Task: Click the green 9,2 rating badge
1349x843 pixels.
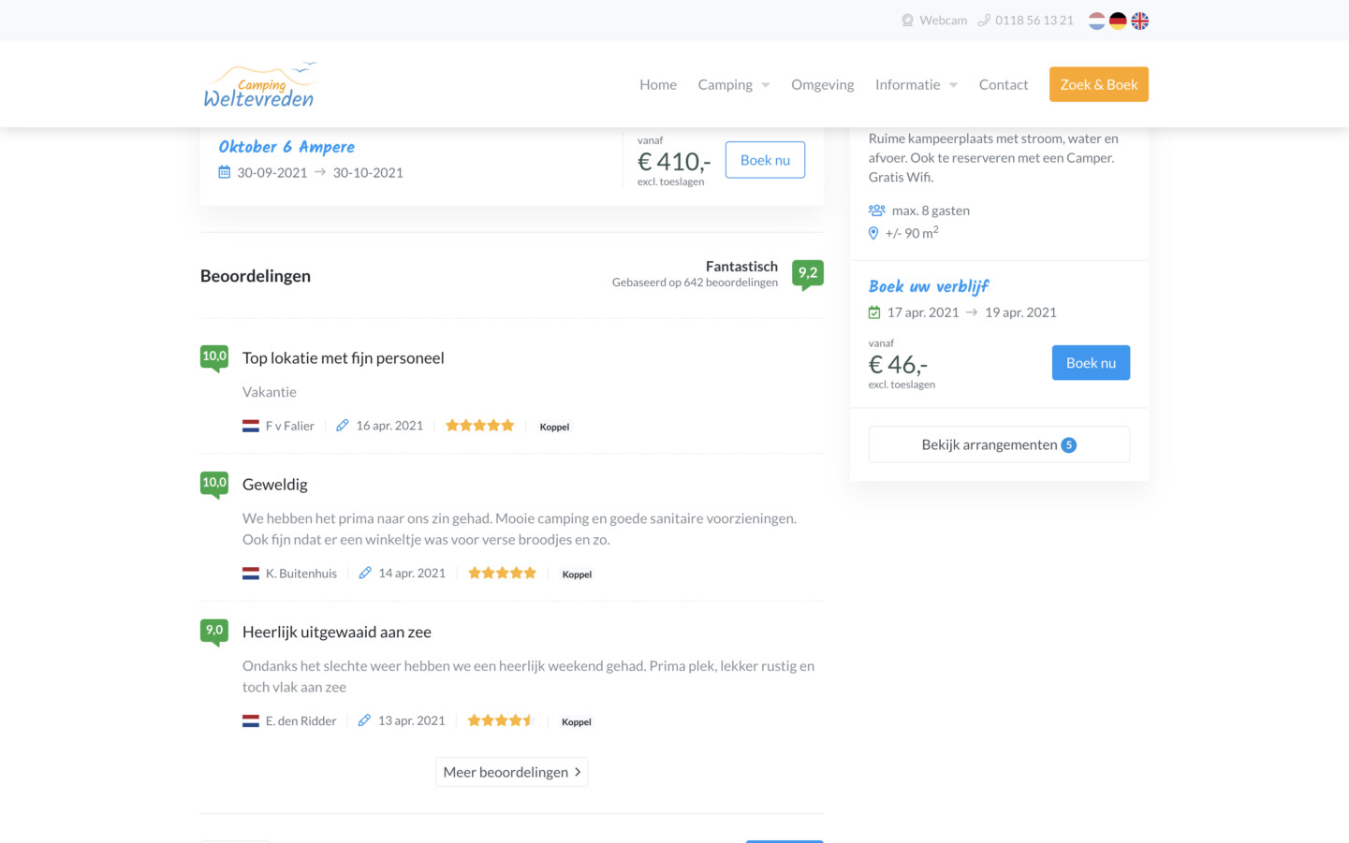Action: [807, 274]
